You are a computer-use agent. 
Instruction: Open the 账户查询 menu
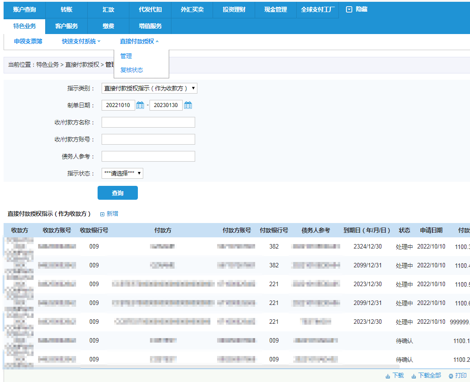click(25, 9)
